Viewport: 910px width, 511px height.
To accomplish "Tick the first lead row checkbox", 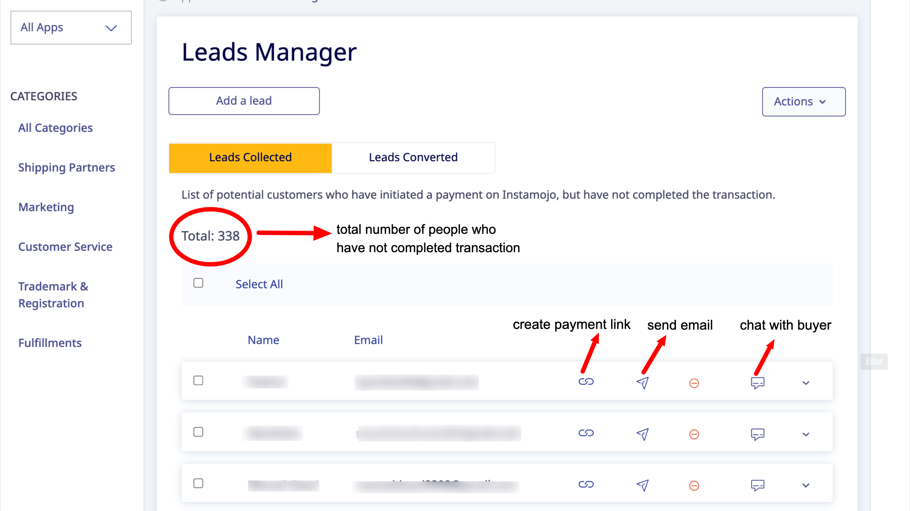I will point(198,381).
